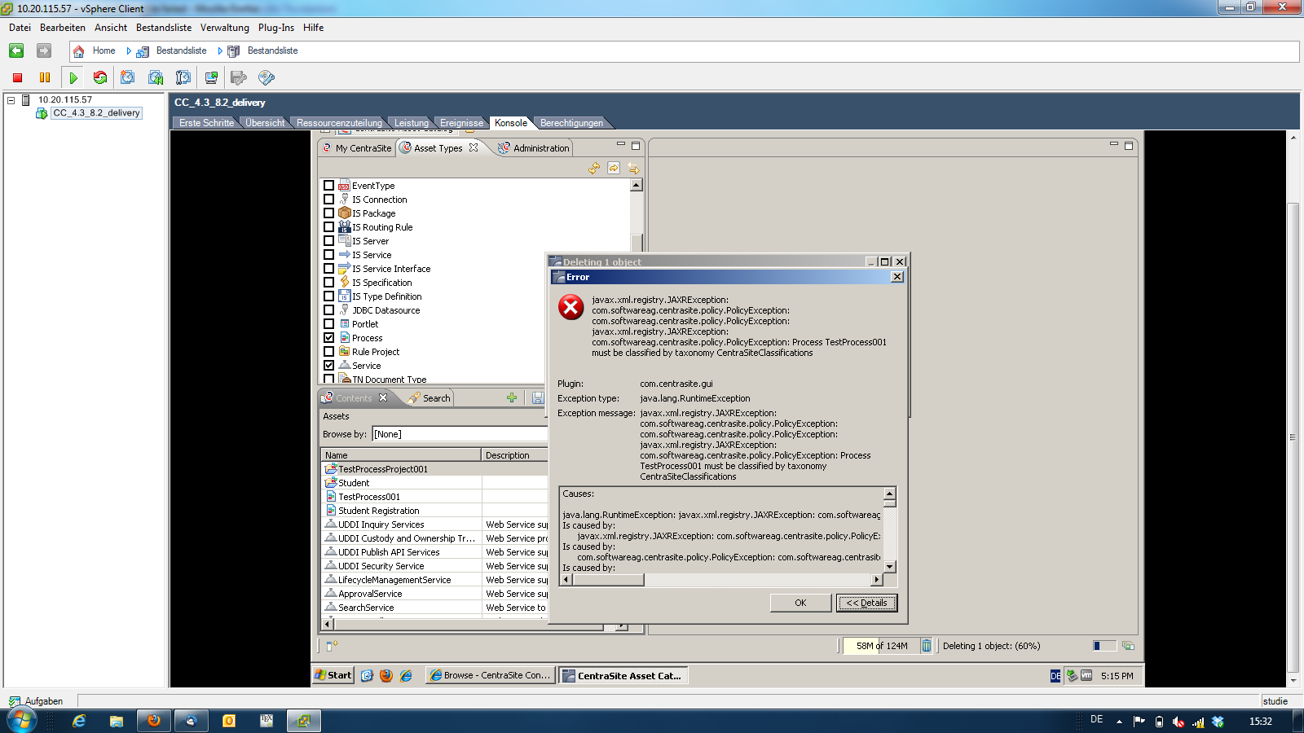Click the green plus add asset icon
The height and width of the screenshot is (733, 1304).
tap(511, 398)
